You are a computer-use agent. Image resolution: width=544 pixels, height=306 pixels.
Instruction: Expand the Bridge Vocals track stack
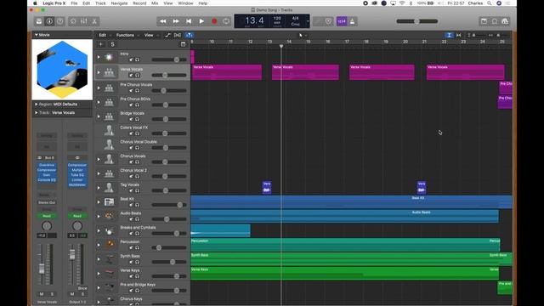click(99, 116)
